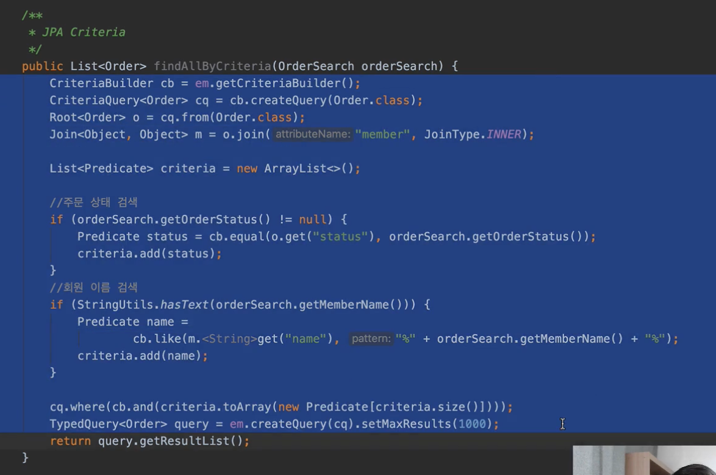The height and width of the screenshot is (475, 716).
Task: Click JoinType.INNER constant
Action: (x=473, y=134)
